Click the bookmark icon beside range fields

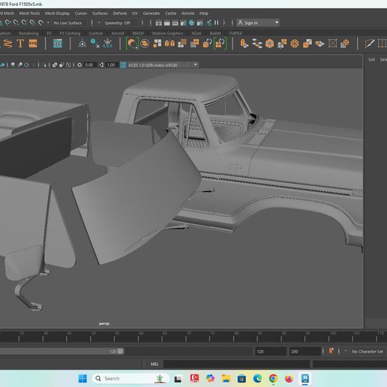pyautogui.click(x=331, y=351)
